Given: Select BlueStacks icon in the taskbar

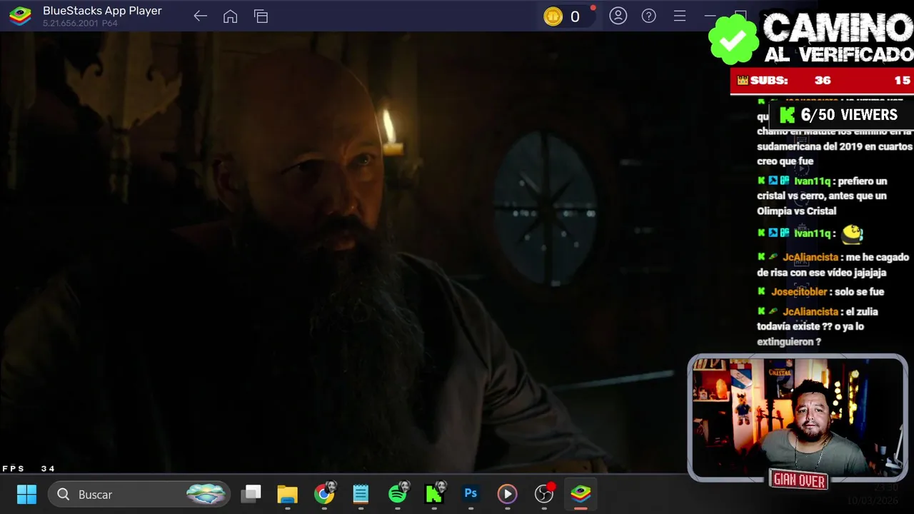Looking at the screenshot, I should point(581,493).
